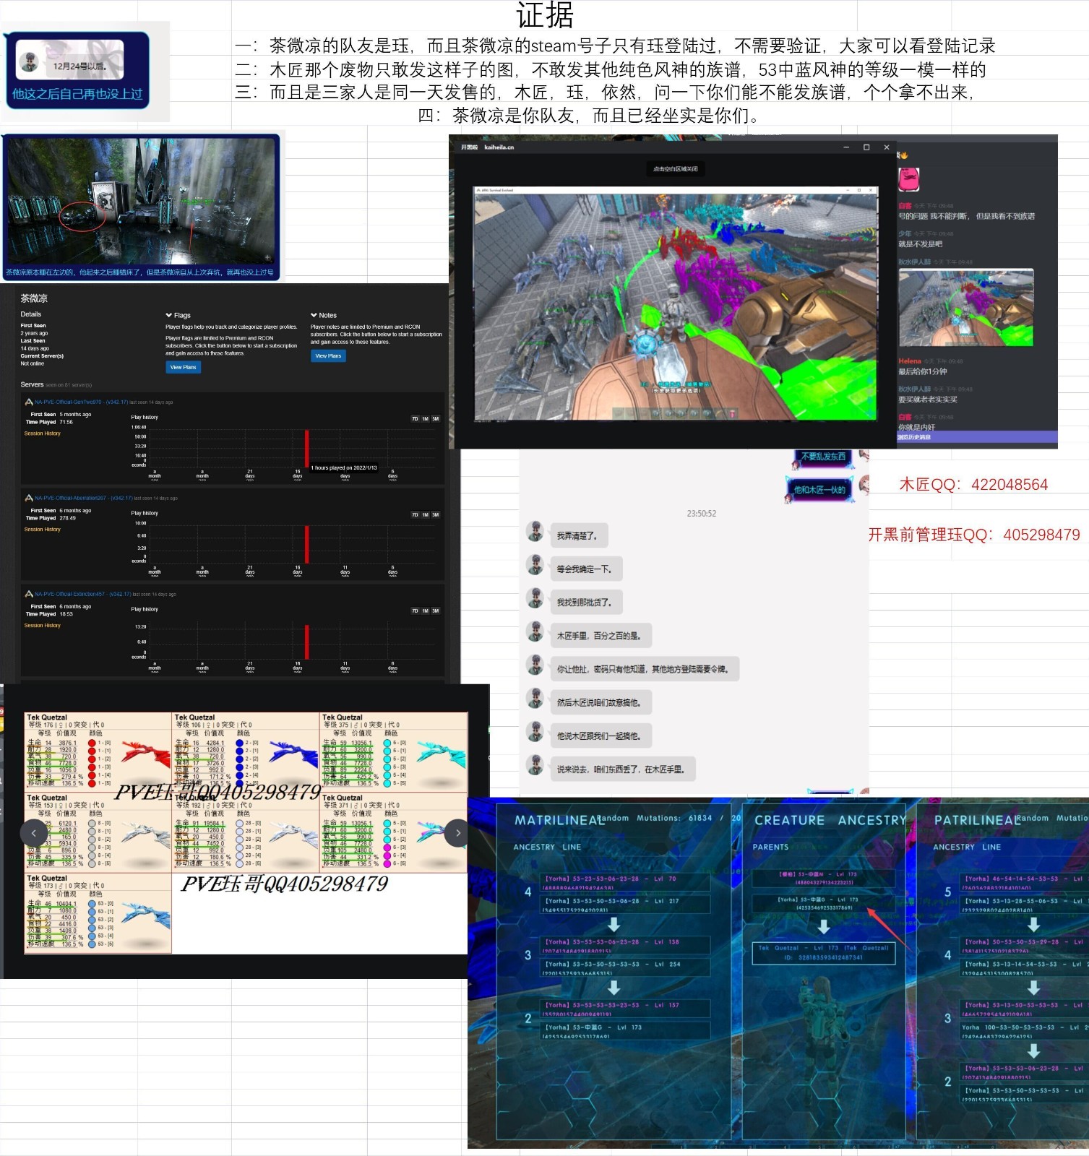Screen dimensions: 1089x1156
Task: Open NA-PVE-Official-Aberration267 server link
Action: (x=84, y=498)
